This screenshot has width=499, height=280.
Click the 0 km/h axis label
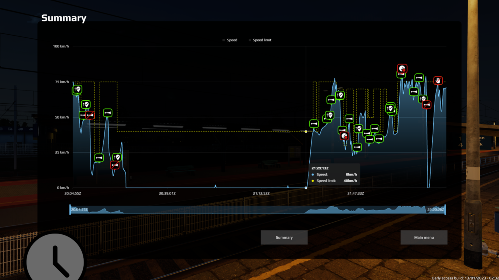point(63,188)
